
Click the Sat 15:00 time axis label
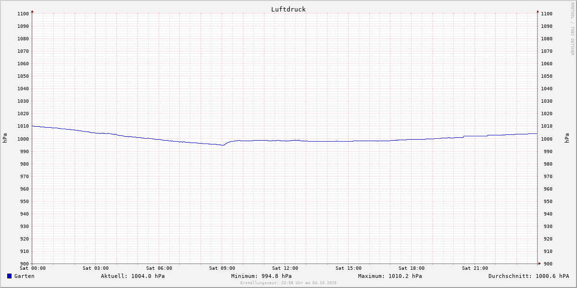(x=349, y=268)
